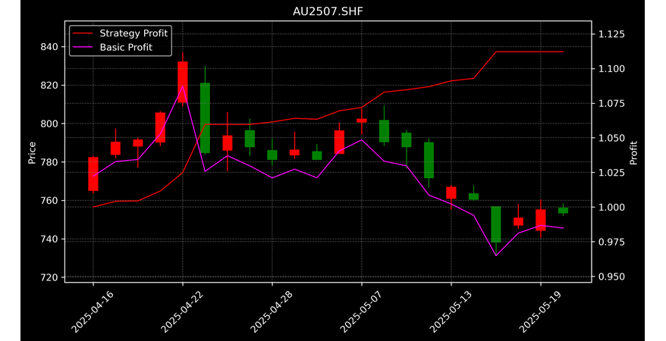Click the last green candlestick at chart end

coord(563,210)
